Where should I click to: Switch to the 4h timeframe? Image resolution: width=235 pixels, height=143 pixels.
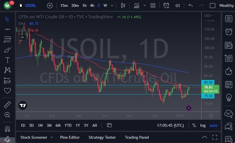pyautogui.click(x=92, y=5)
